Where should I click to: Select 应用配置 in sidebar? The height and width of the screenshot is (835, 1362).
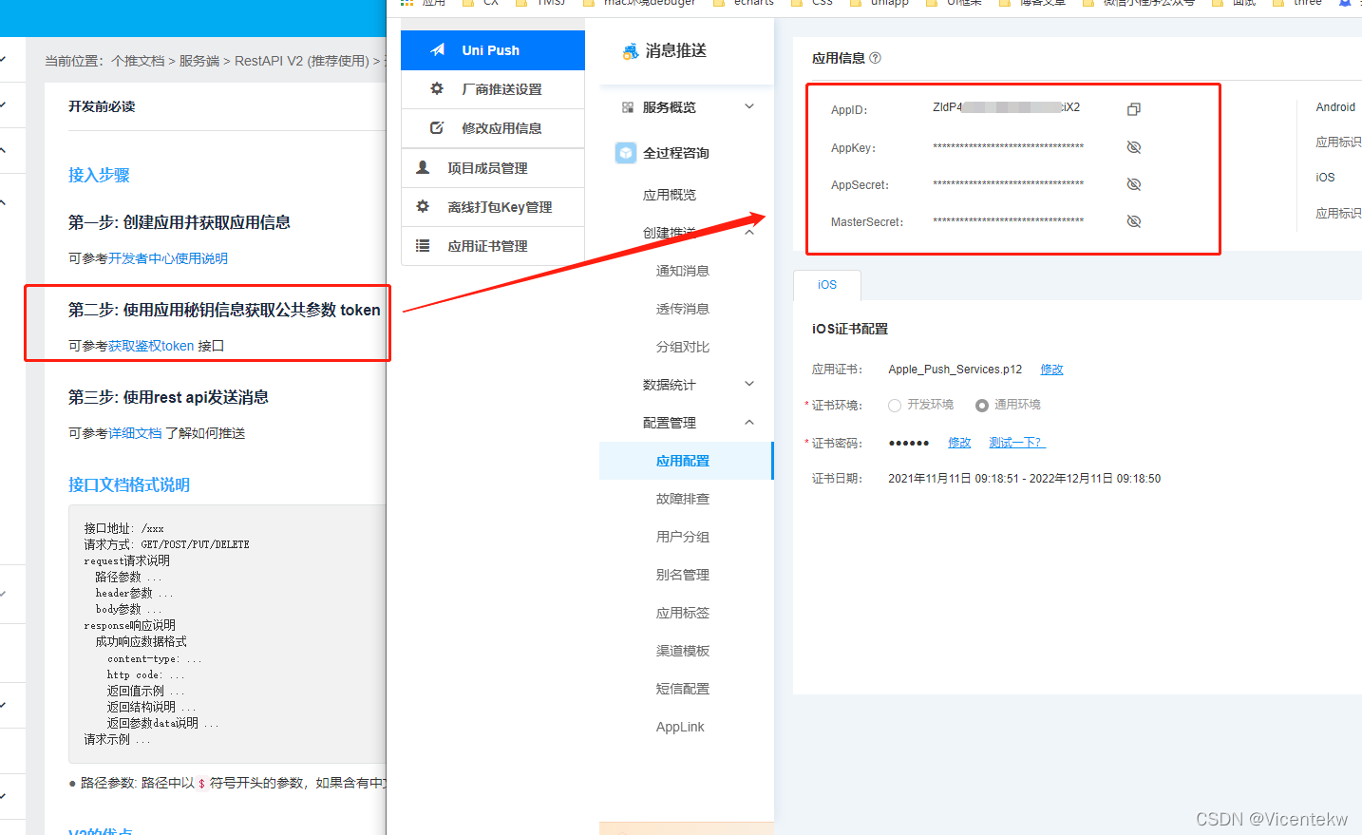click(686, 461)
